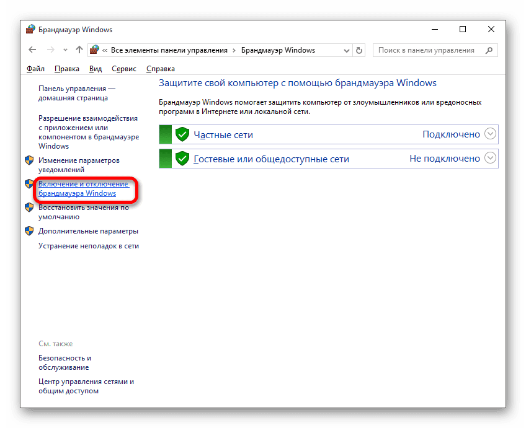Minimize the Брандмауэр Windows window

[435, 30]
